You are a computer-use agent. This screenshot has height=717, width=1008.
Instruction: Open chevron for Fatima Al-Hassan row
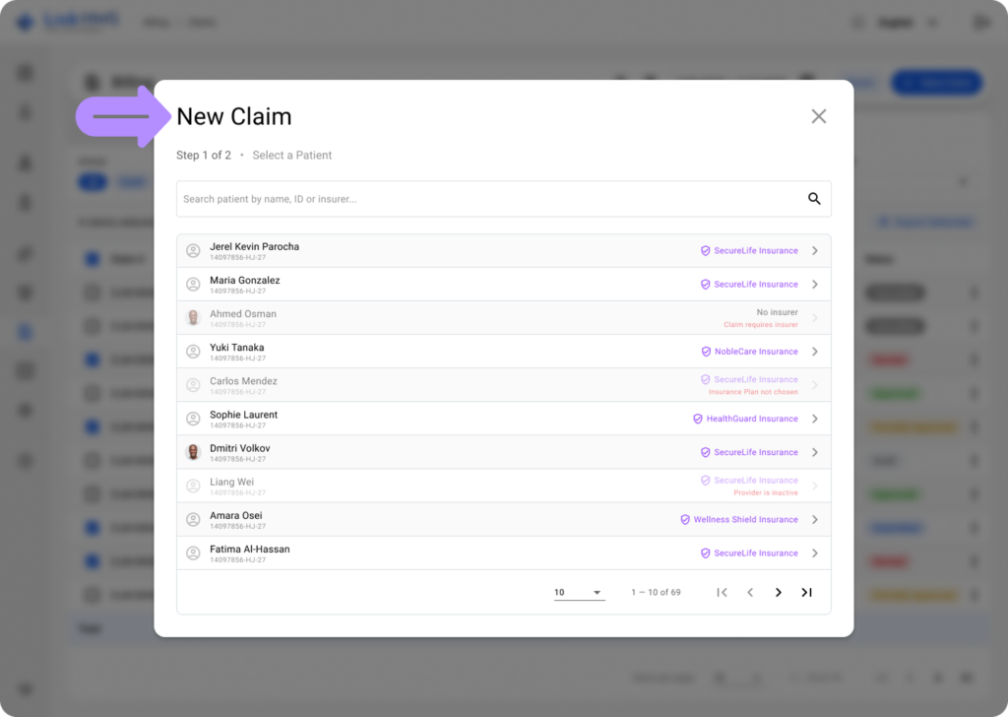click(x=814, y=554)
